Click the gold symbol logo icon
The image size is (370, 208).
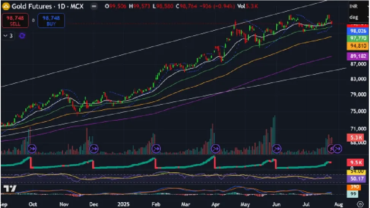pos(6,6)
